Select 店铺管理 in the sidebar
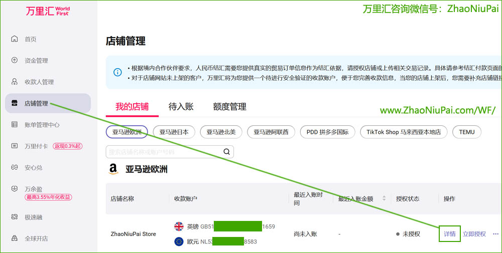Image resolution: width=502 pixels, height=253 pixels. pyautogui.click(x=48, y=103)
